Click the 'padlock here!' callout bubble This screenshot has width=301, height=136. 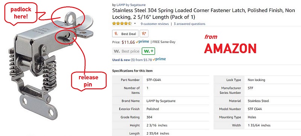(x=21, y=13)
